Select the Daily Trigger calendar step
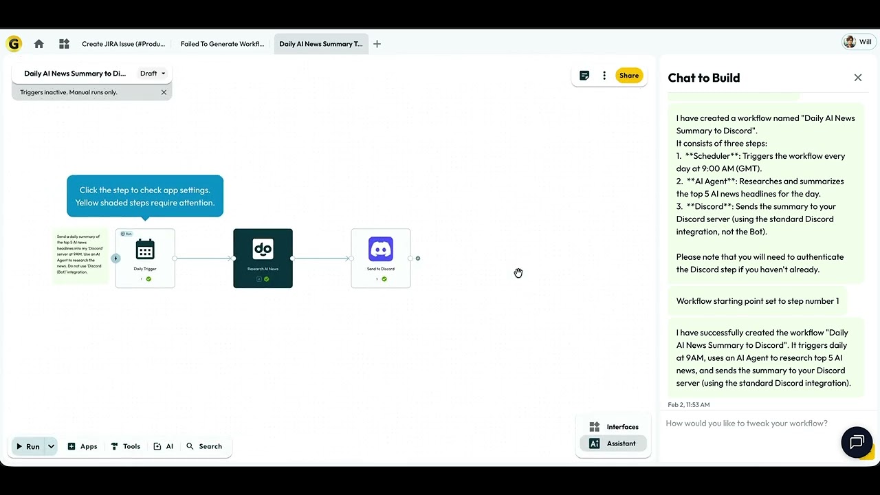The image size is (880, 495). coord(145,258)
